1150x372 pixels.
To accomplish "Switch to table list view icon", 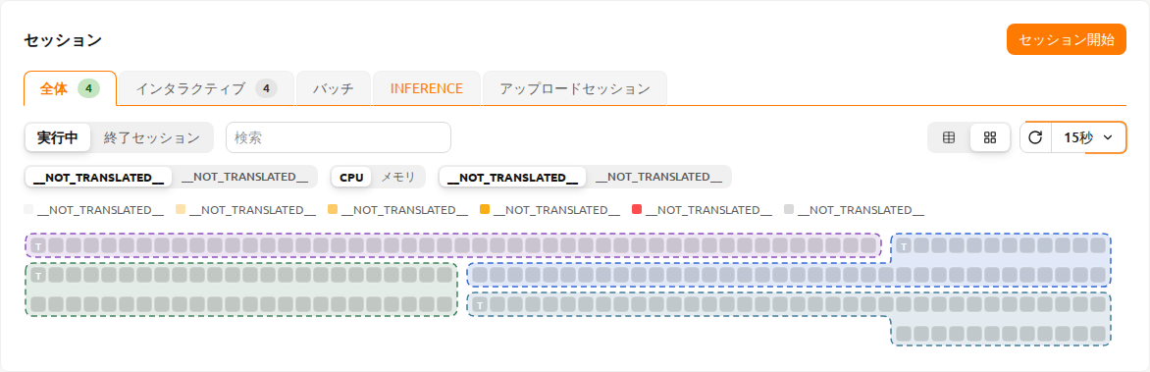I will 949,137.
